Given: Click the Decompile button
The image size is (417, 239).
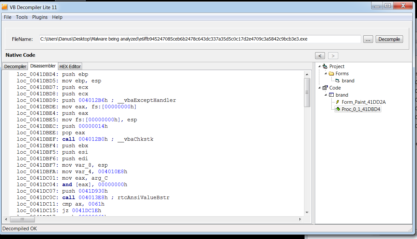Looking at the screenshot, I should point(389,39).
